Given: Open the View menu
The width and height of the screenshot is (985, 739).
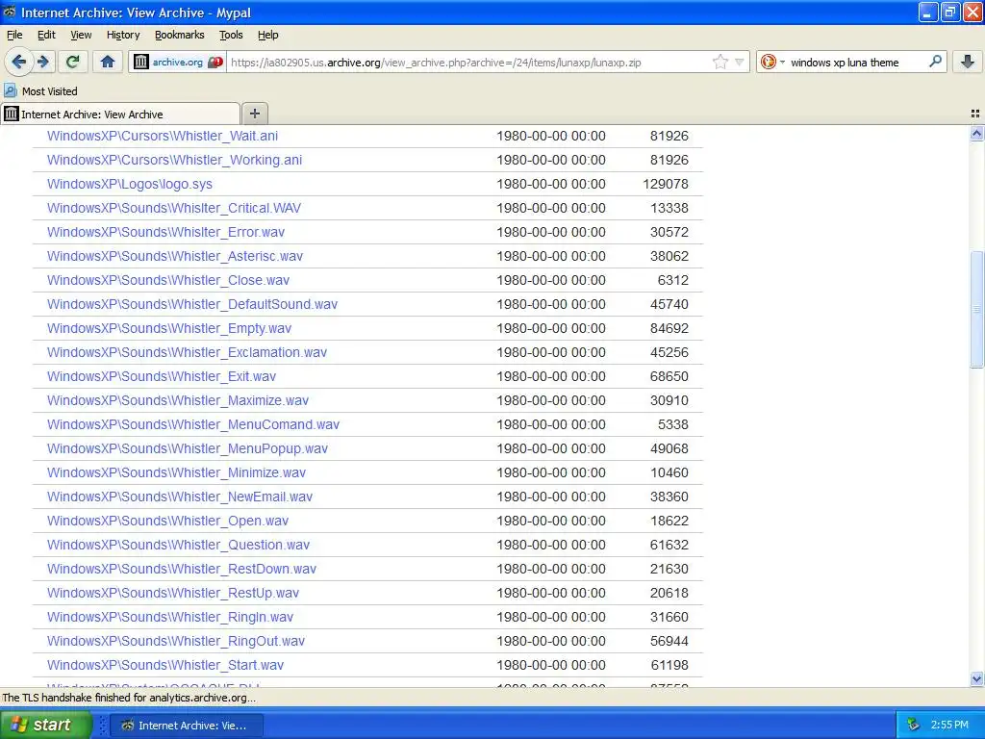Looking at the screenshot, I should coord(81,35).
